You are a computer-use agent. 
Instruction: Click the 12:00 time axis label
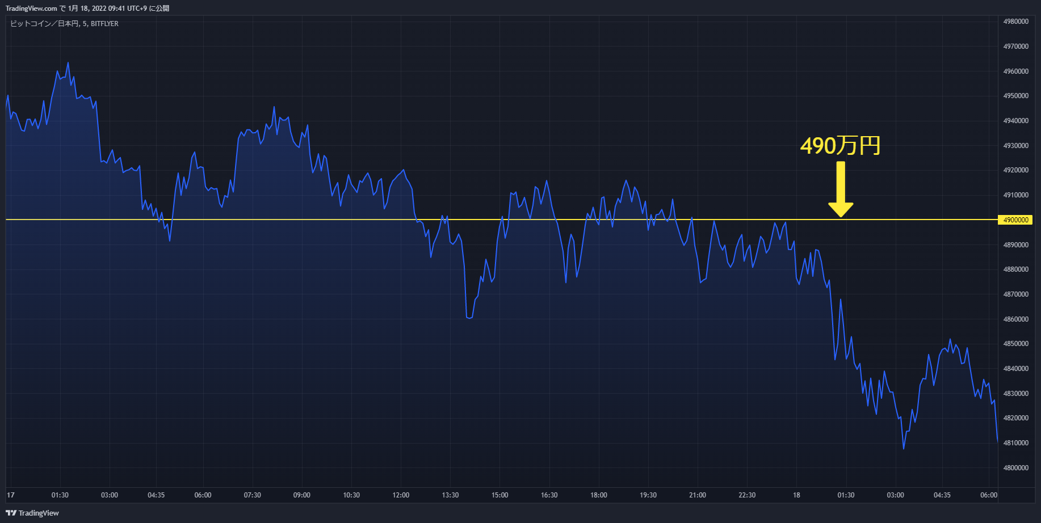401,495
